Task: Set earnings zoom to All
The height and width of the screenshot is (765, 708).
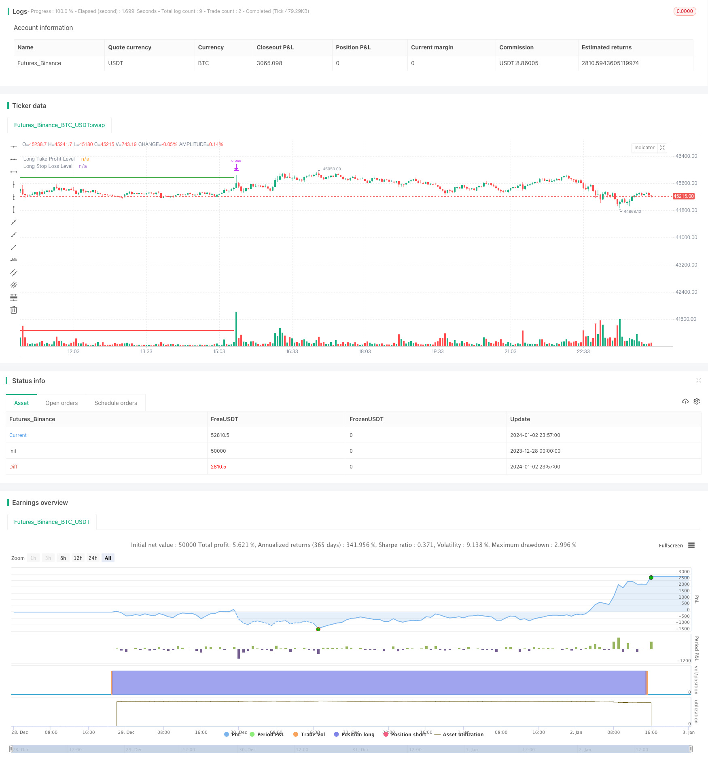Action: point(108,558)
